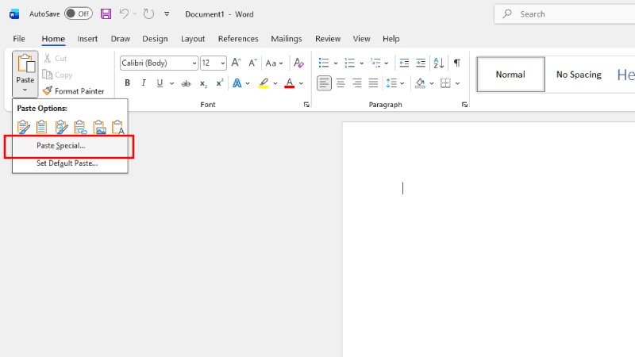This screenshot has width=635, height=357.
Task: Toggle the AutoSave switch
Action: pos(78,14)
